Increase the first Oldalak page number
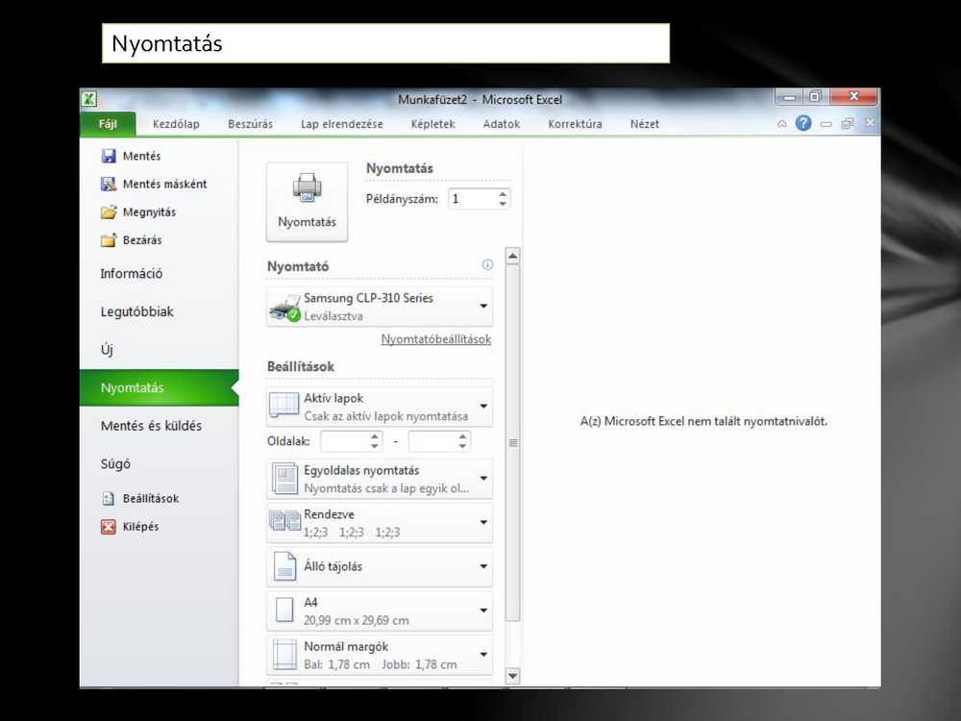 375,436
